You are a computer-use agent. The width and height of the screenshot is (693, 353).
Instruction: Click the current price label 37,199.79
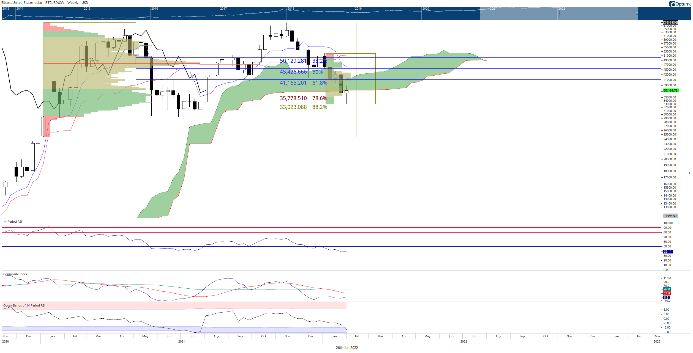pyautogui.click(x=670, y=90)
